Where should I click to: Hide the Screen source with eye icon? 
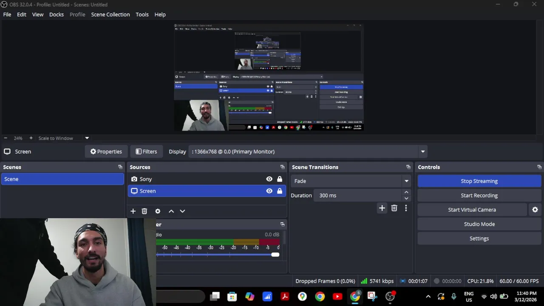tap(269, 191)
